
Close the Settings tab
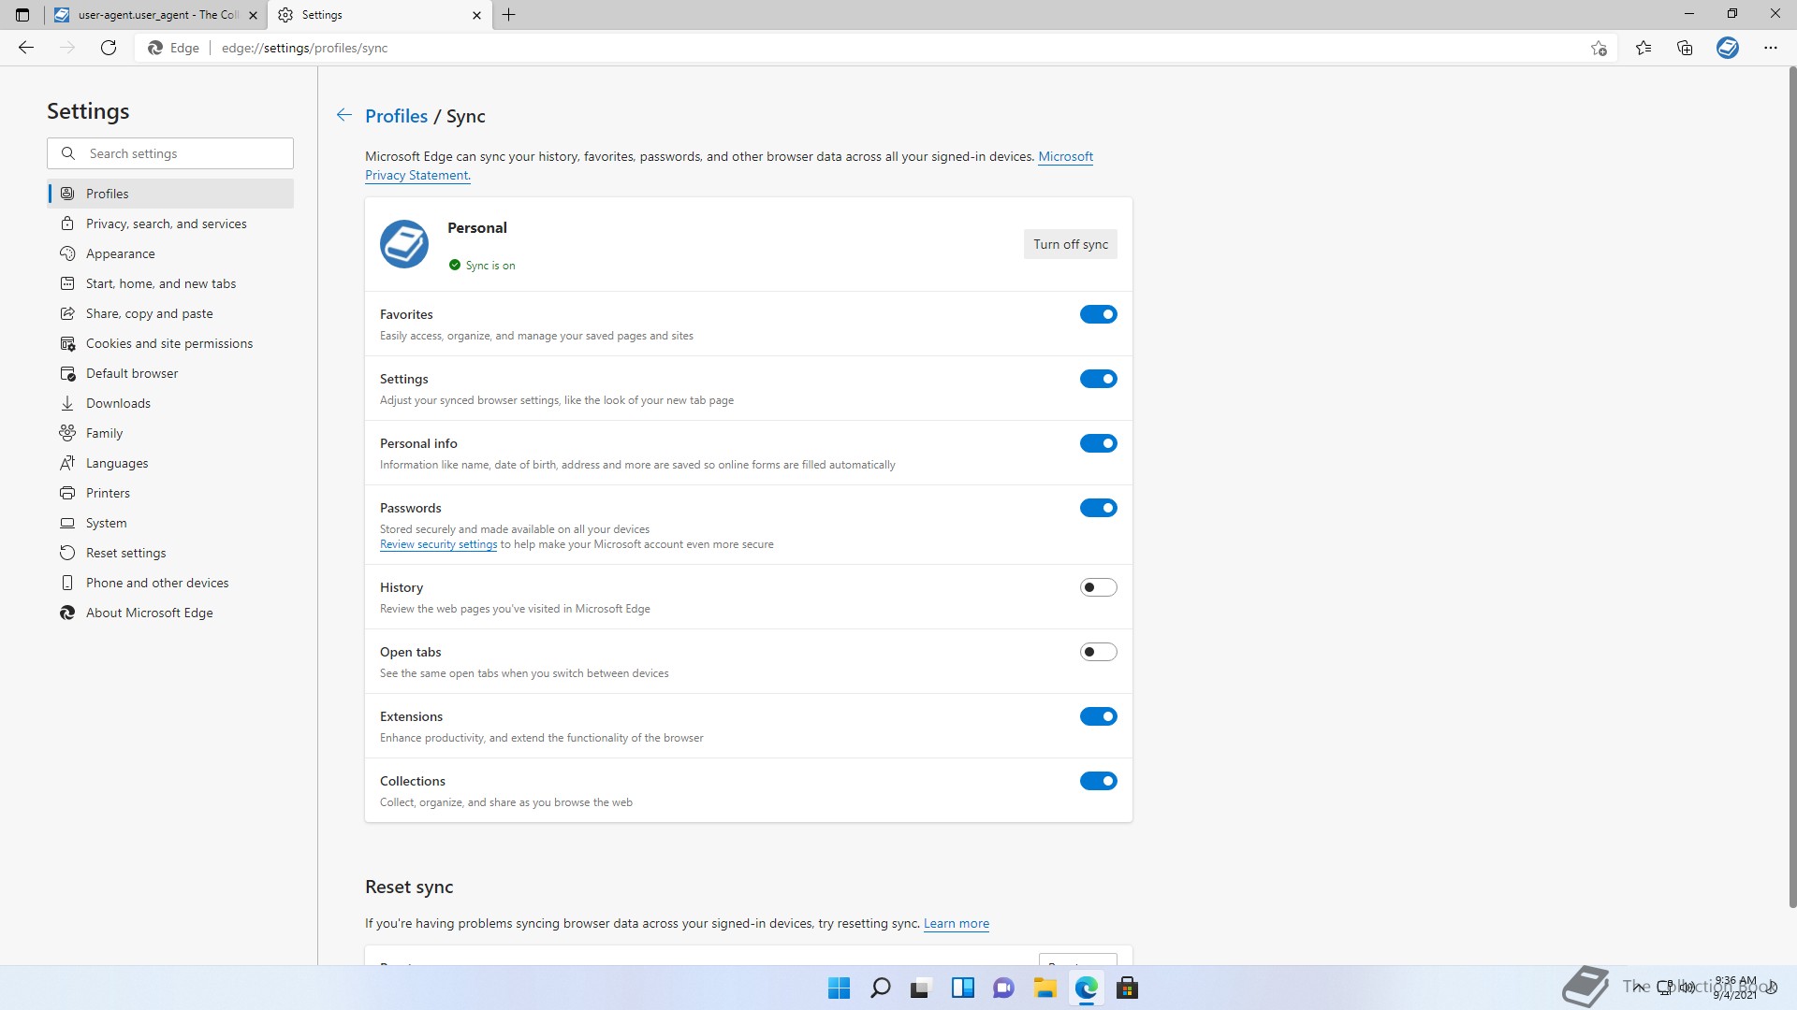[x=476, y=15]
